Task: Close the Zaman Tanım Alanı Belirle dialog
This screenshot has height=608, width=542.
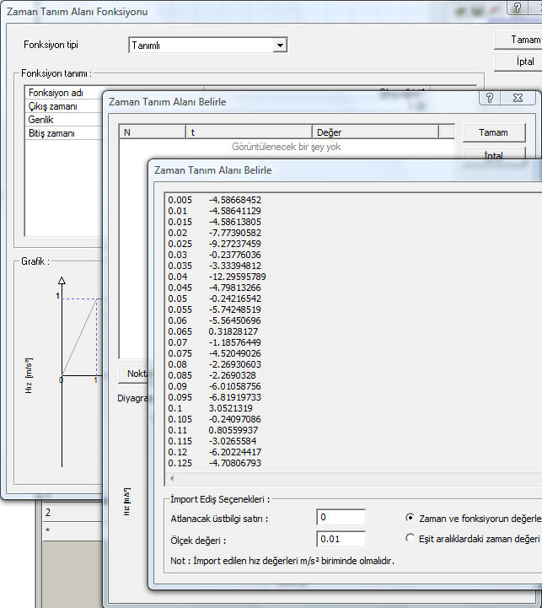Action: (518, 98)
